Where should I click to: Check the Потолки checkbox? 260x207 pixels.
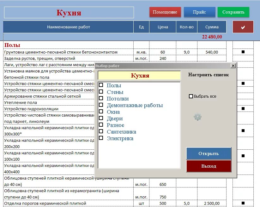[x=101, y=98]
